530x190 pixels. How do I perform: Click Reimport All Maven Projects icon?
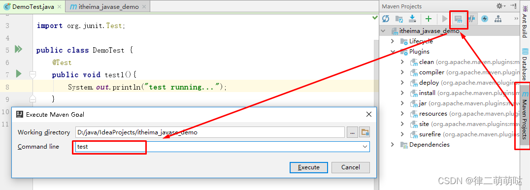(385, 19)
